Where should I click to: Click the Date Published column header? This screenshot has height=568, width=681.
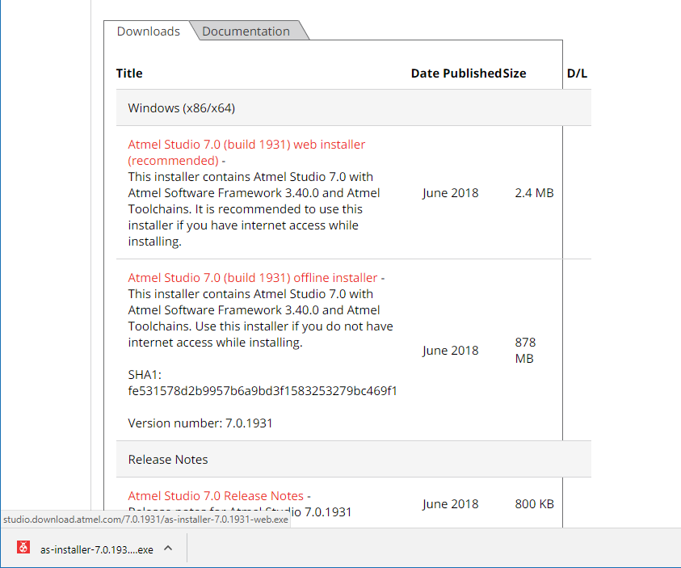coord(456,73)
